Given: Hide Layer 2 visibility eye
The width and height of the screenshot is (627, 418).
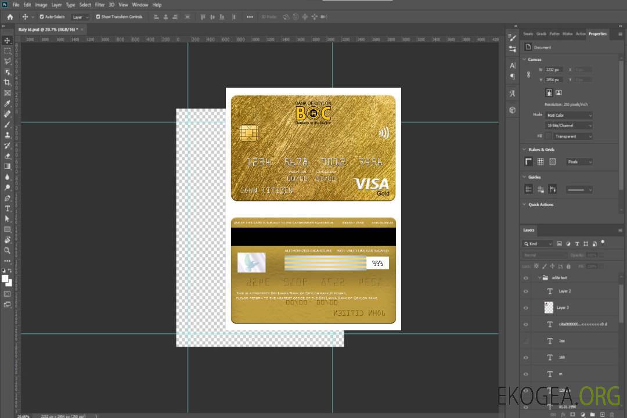Looking at the screenshot, I should click(x=526, y=291).
